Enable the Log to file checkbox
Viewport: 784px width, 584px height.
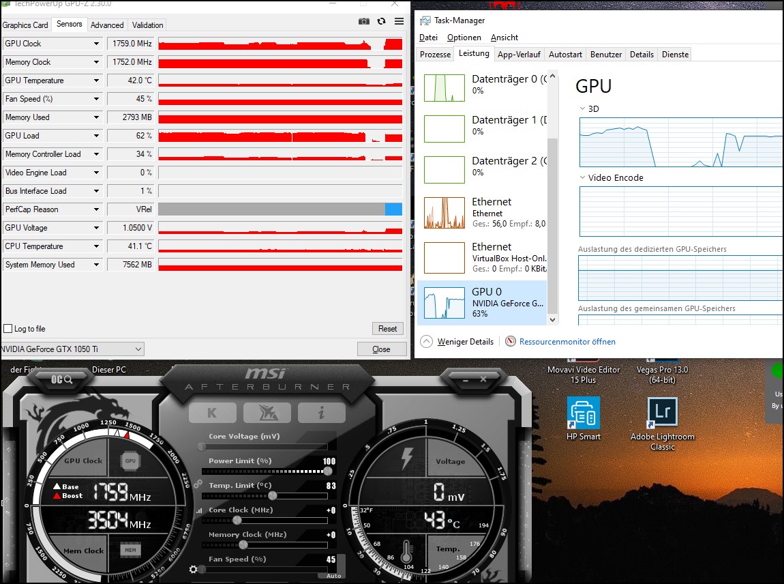point(8,329)
